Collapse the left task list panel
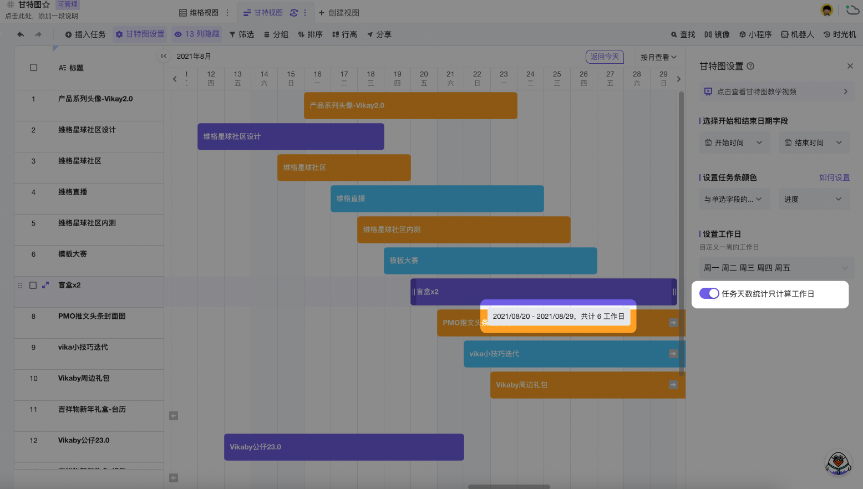 coord(164,56)
